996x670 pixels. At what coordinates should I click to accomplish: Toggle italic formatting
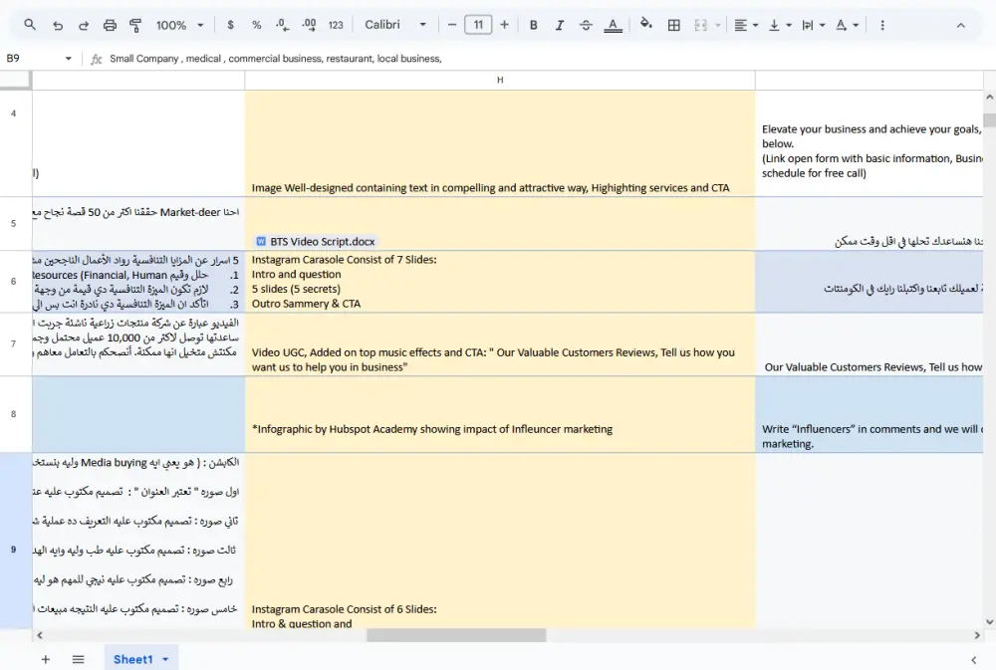(x=560, y=25)
